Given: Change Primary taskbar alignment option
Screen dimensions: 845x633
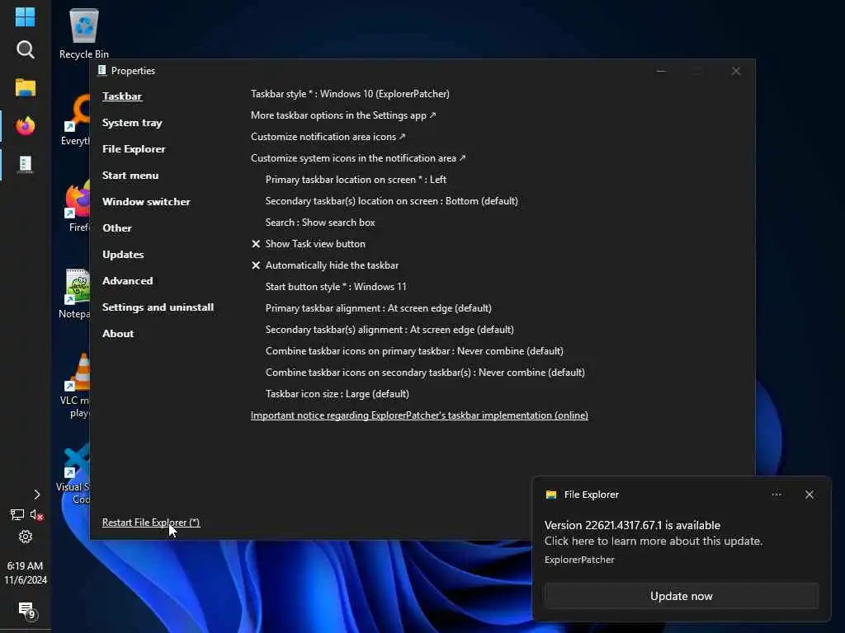Looking at the screenshot, I should [x=378, y=308].
